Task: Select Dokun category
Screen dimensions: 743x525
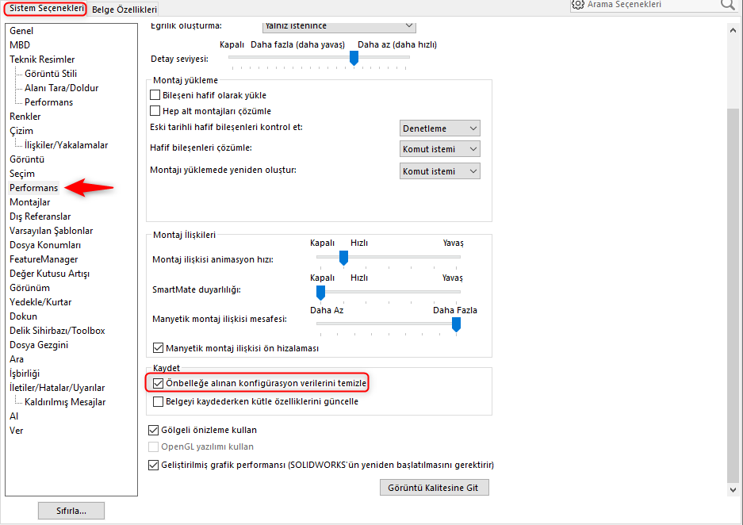Action: coord(23,316)
